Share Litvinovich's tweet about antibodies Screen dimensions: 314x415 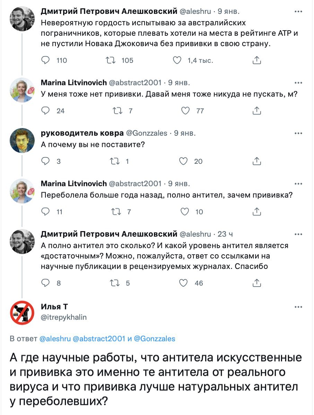pyautogui.click(x=256, y=211)
